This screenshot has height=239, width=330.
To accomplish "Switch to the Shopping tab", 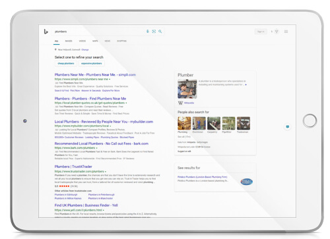I will coord(121,41).
